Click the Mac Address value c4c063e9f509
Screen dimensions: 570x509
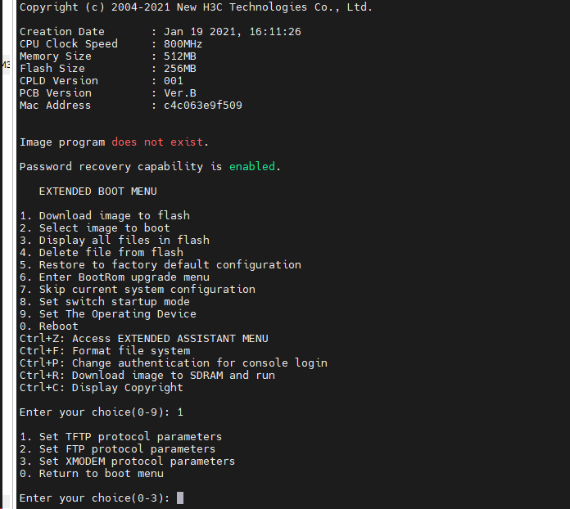click(202, 105)
